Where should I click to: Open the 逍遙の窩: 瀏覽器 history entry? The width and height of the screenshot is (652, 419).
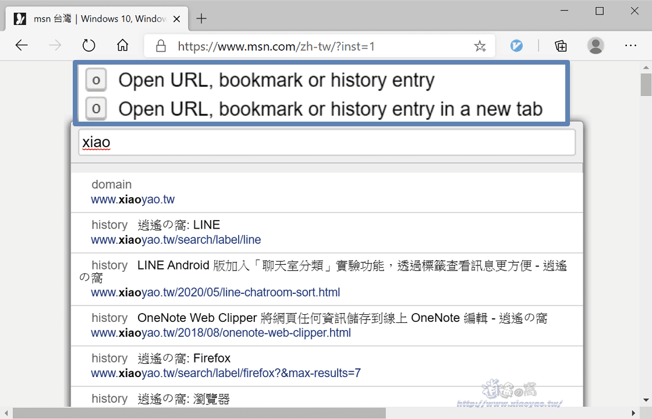coord(327,397)
